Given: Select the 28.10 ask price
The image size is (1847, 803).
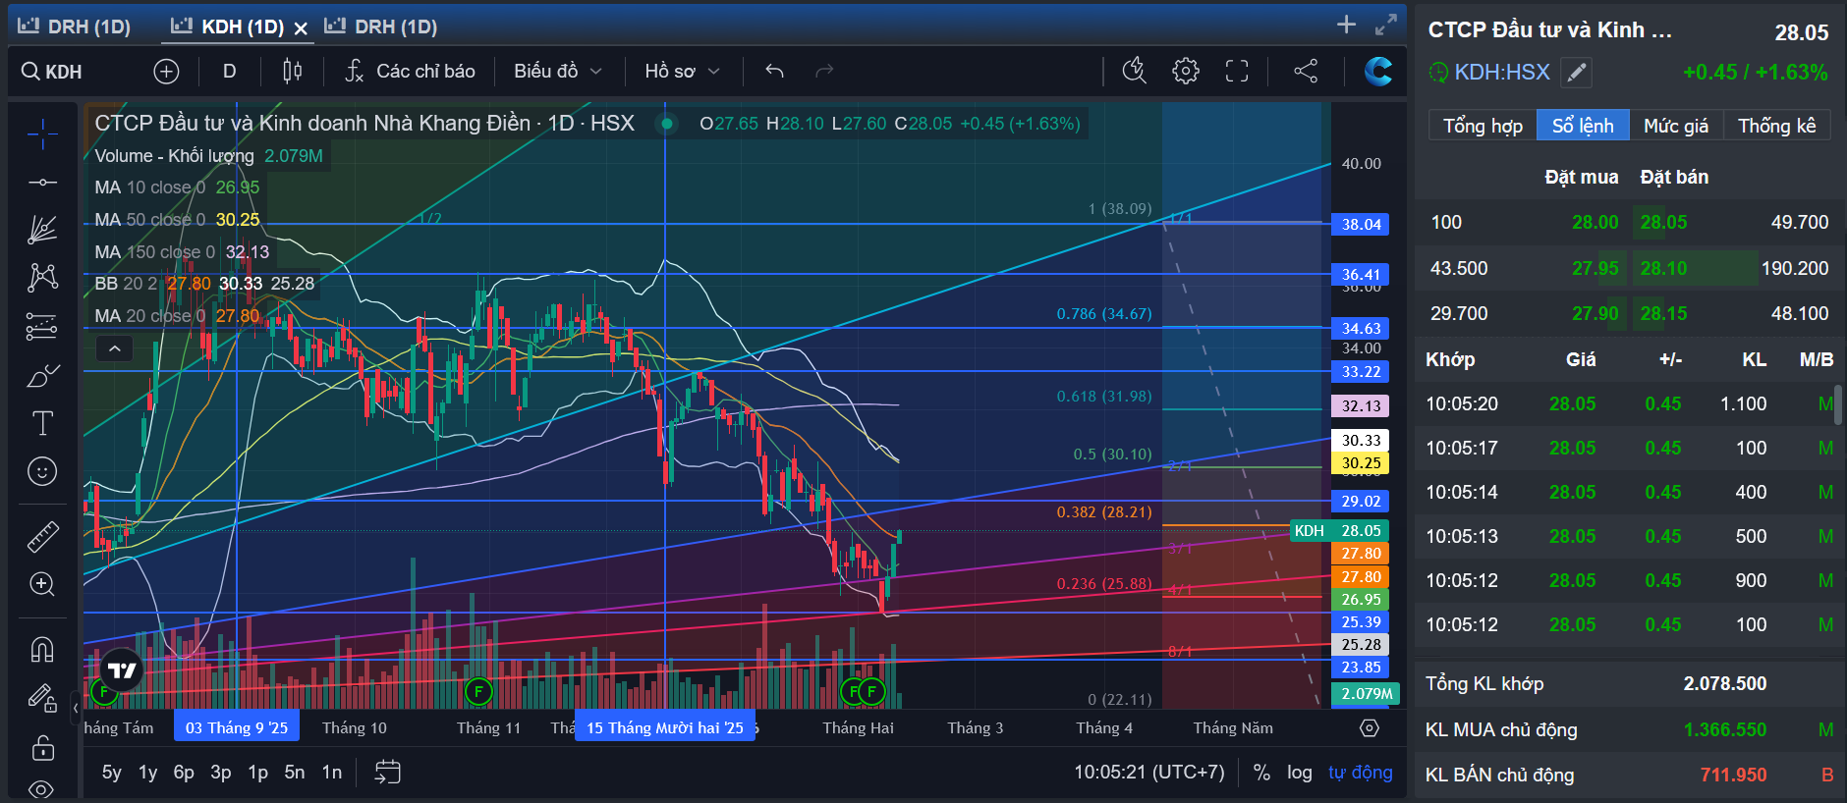Looking at the screenshot, I should point(1663,268).
